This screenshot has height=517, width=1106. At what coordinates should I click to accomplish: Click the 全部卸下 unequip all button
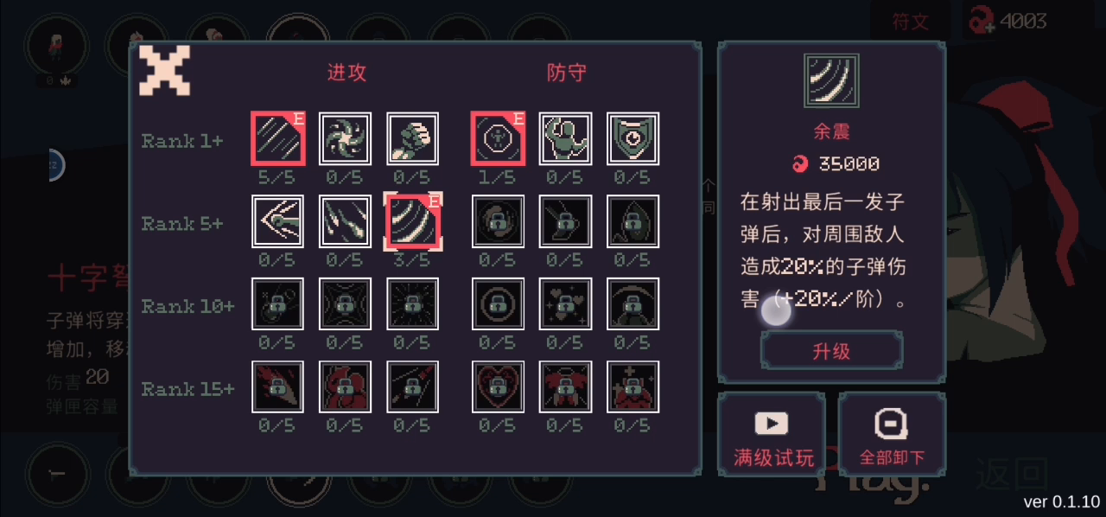click(892, 434)
